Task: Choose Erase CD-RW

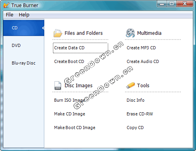Action: (140, 114)
